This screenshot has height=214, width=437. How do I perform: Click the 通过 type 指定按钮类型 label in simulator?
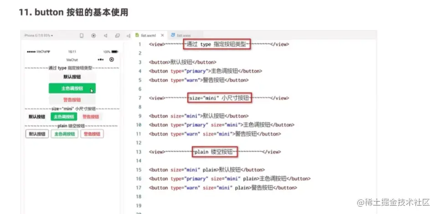click(x=71, y=68)
